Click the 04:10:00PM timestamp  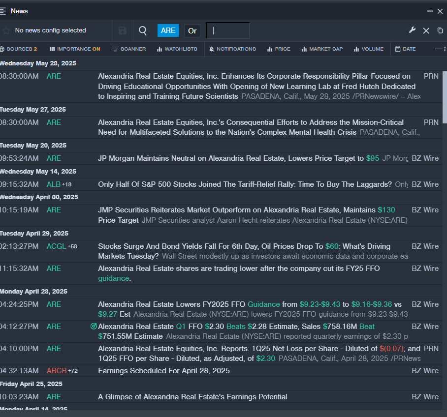tap(19, 348)
